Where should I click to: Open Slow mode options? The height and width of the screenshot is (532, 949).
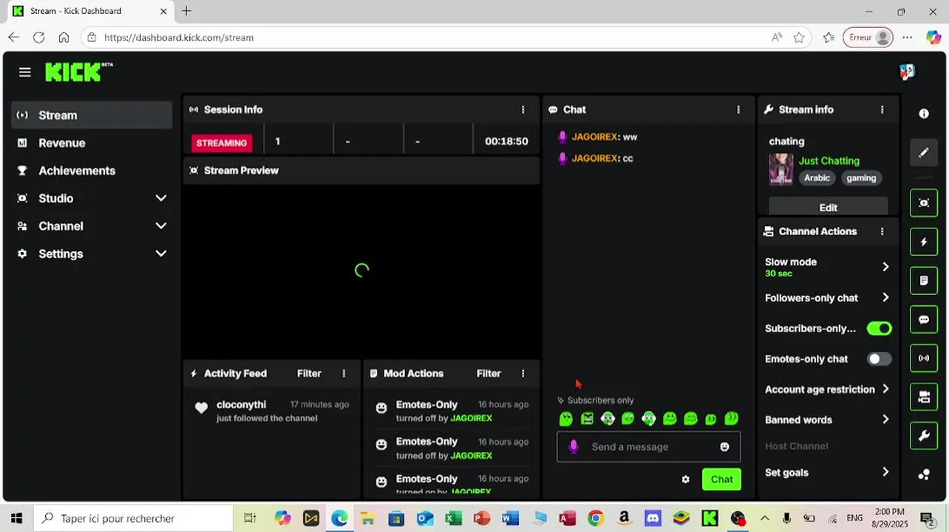[x=828, y=267]
